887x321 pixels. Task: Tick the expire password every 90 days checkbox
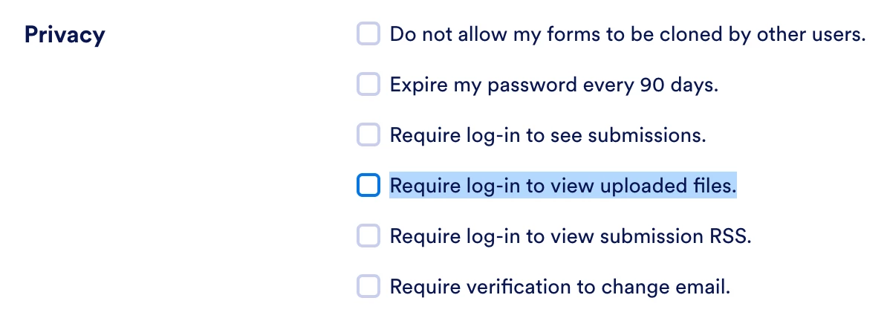tap(368, 85)
